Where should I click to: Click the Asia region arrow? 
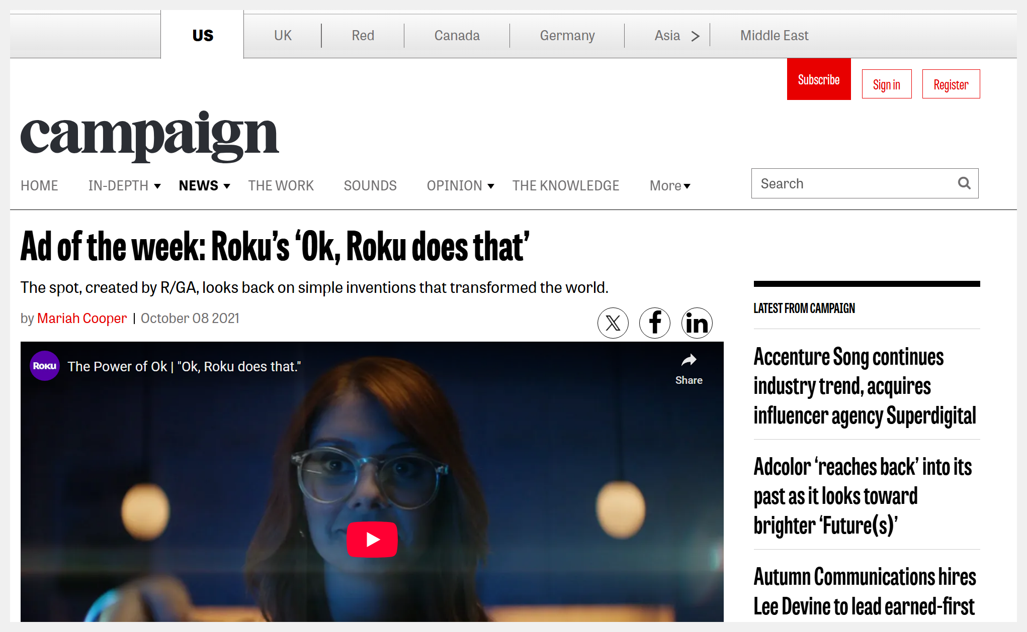point(695,36)
